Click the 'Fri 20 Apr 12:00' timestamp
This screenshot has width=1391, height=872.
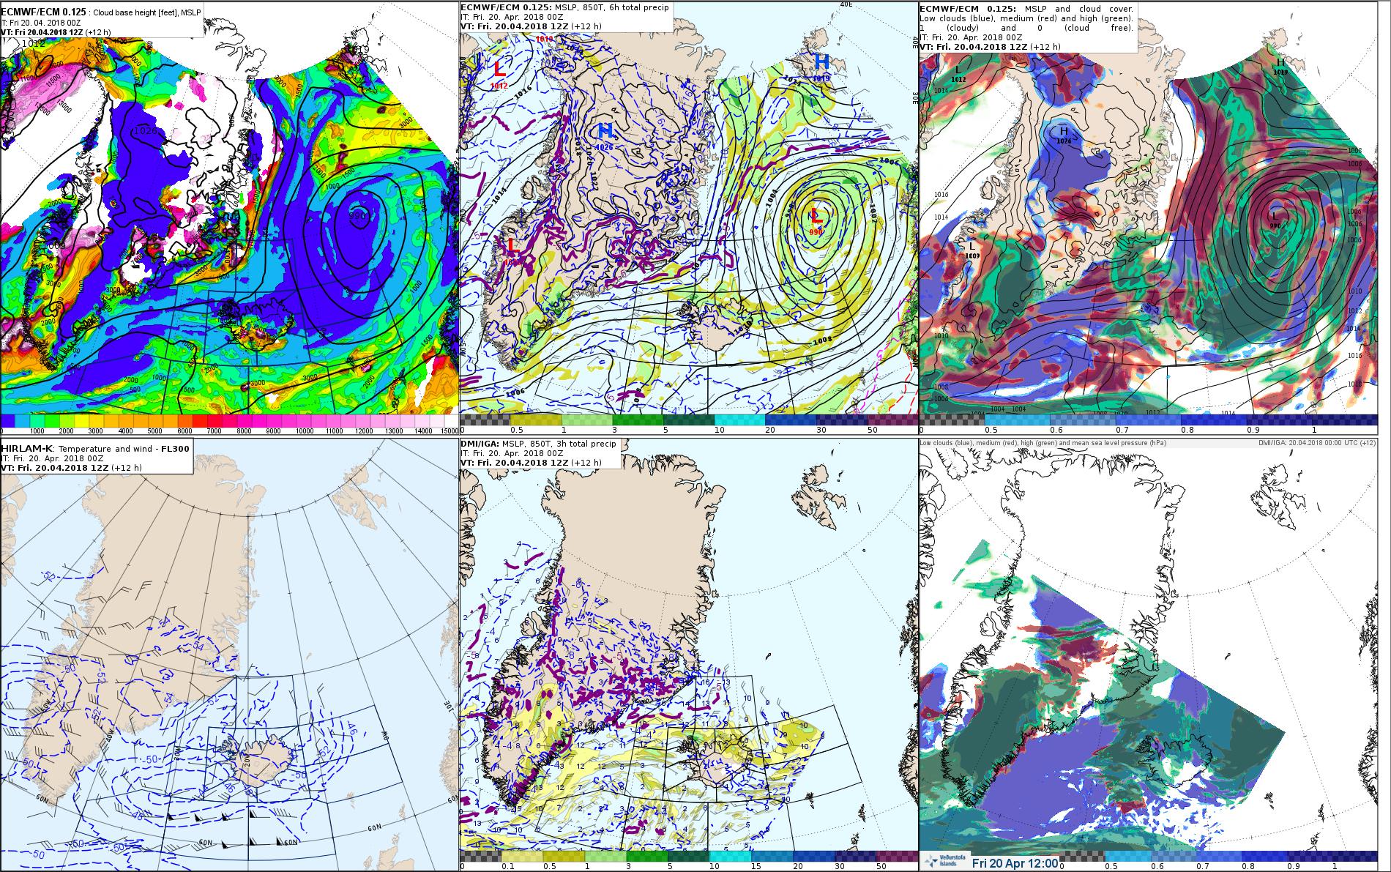pos(1015,863)
